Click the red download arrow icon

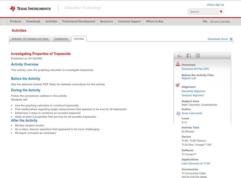[x=178, y=64]
